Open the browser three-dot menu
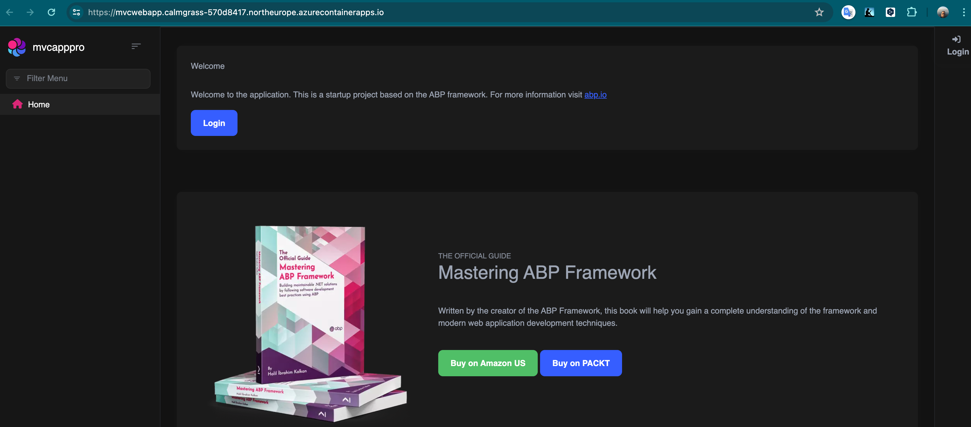This screenshot has width=971, height=427. tap(963, 13)
